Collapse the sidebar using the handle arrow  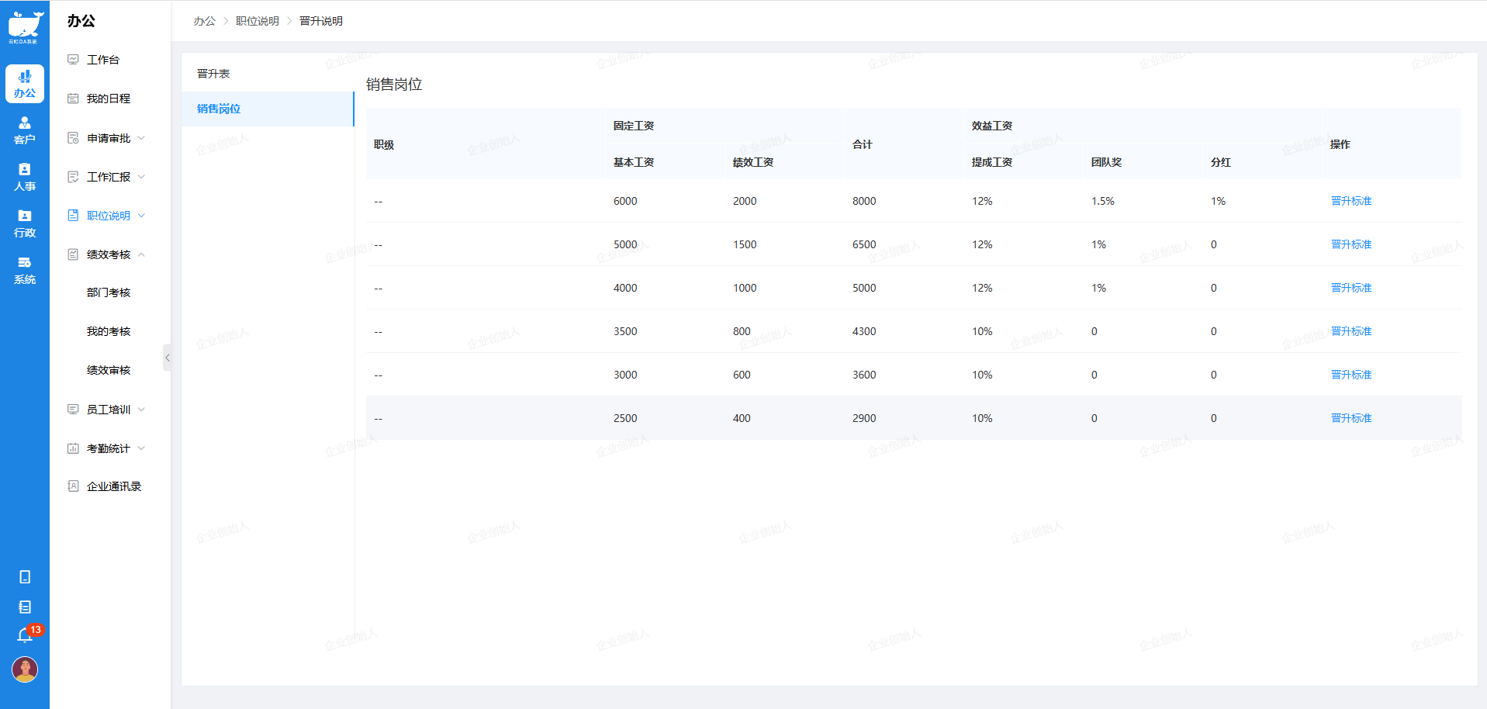pos(167,358)
